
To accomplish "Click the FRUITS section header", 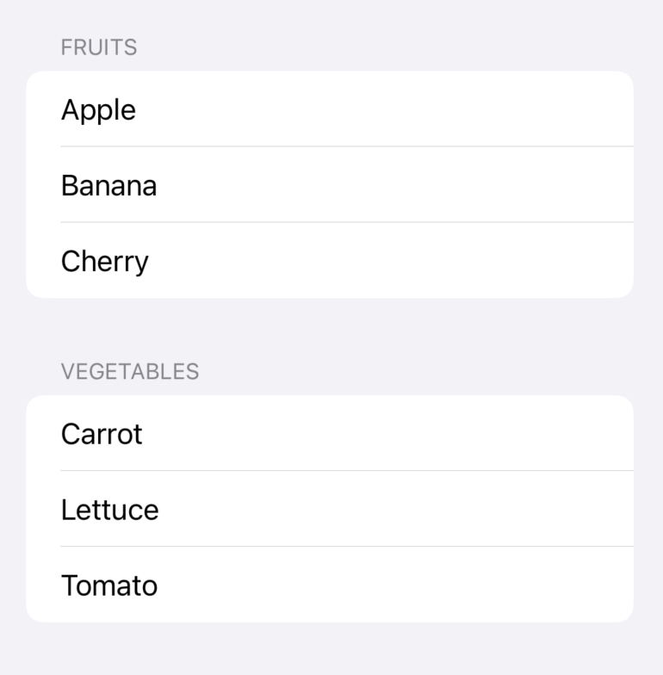I will coord(99,47).
